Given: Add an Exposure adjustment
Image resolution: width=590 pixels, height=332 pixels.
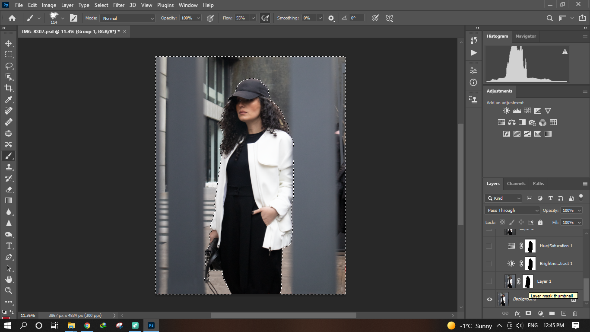Looking at the screenshot, I should pos(537,111).
